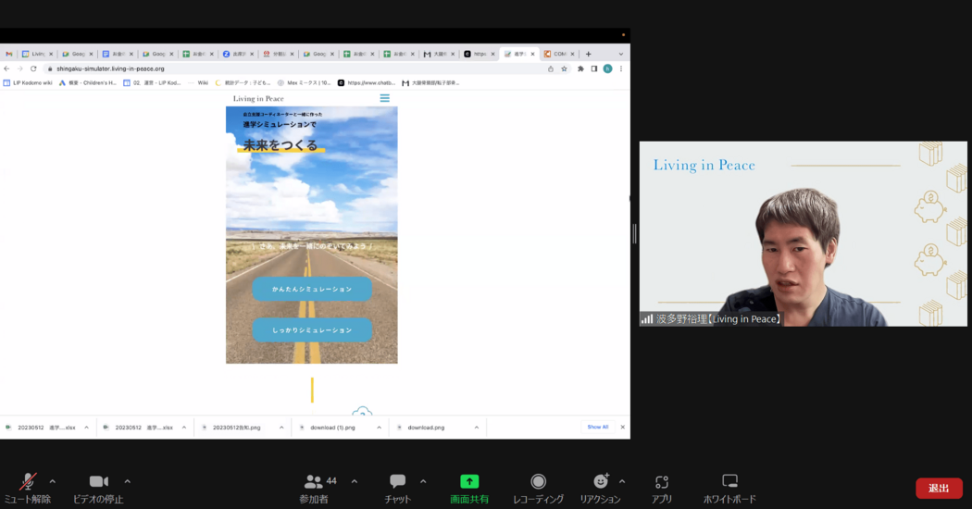Click the かんたんシミュレーション button
Viewport: 972px width, 509px height.
(x=312, y=289)
